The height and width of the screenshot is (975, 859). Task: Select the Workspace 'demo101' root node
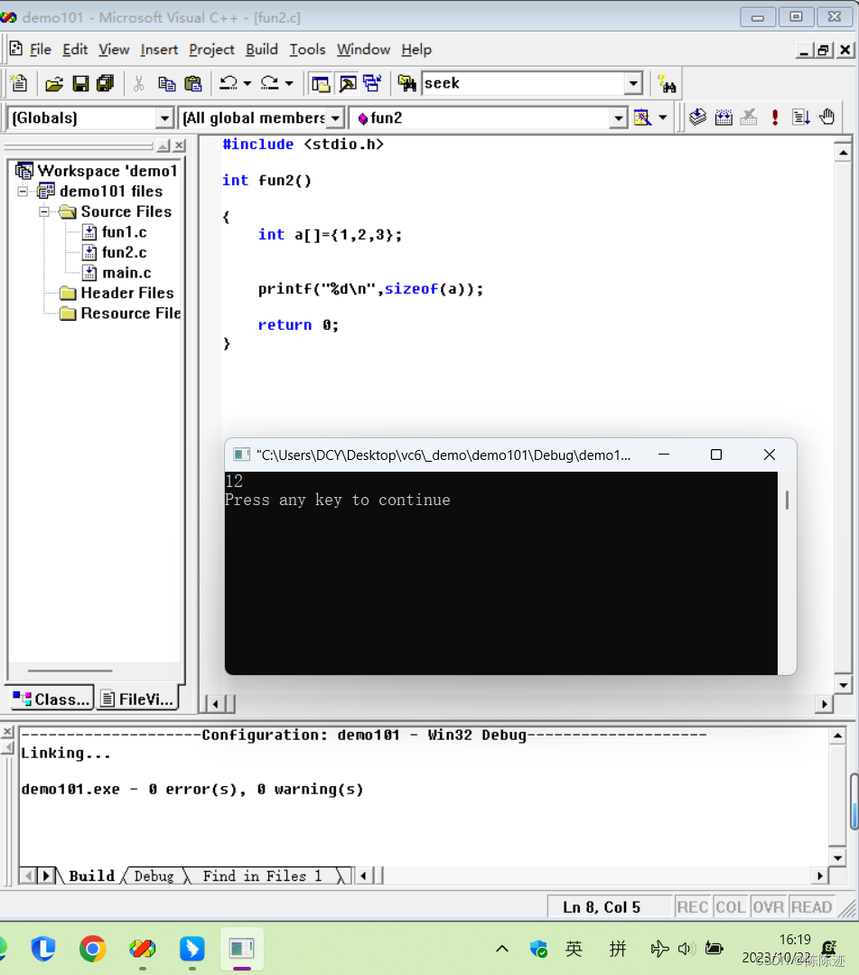point(107,171)
